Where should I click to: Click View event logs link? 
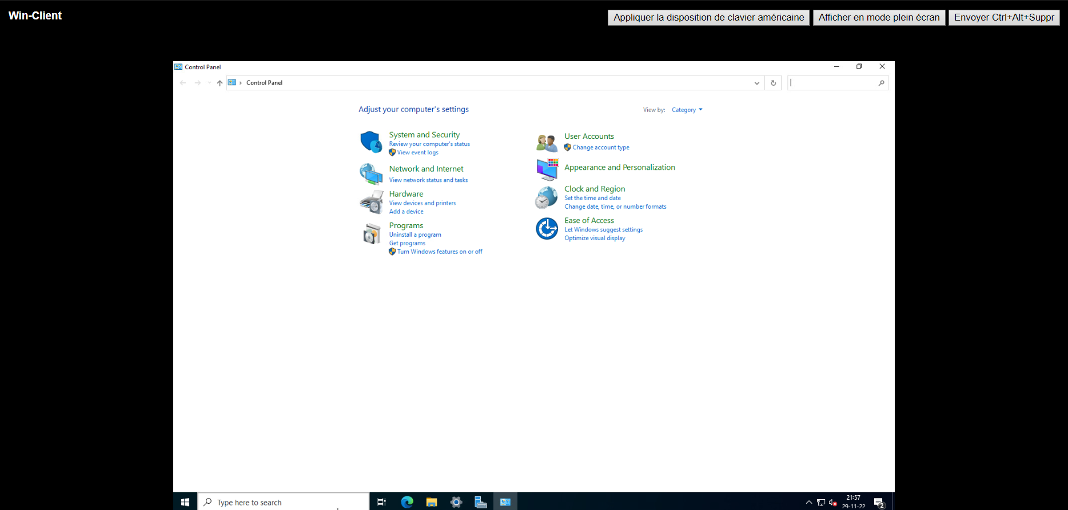click(x=418, y=153)
